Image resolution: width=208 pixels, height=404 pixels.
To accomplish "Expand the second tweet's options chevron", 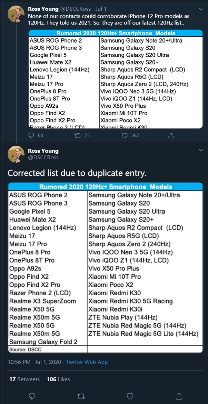I will pos(201,150).
